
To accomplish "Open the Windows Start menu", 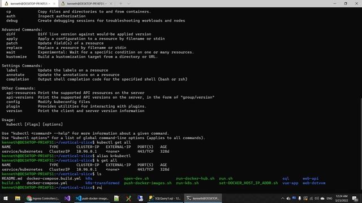I will point(6,198).
